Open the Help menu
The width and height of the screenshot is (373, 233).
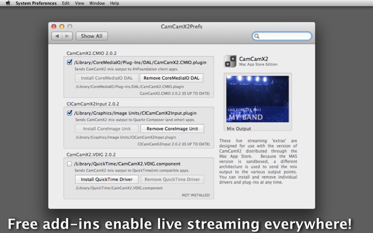point(114,3)
